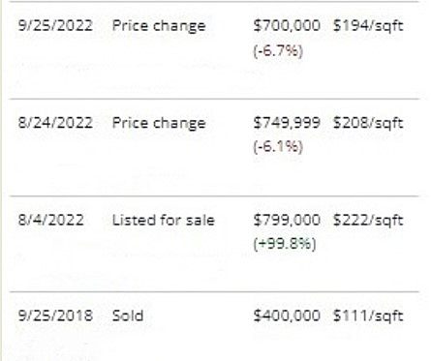
Task: Click the $194/sqft value
Action: coord(368,26)
